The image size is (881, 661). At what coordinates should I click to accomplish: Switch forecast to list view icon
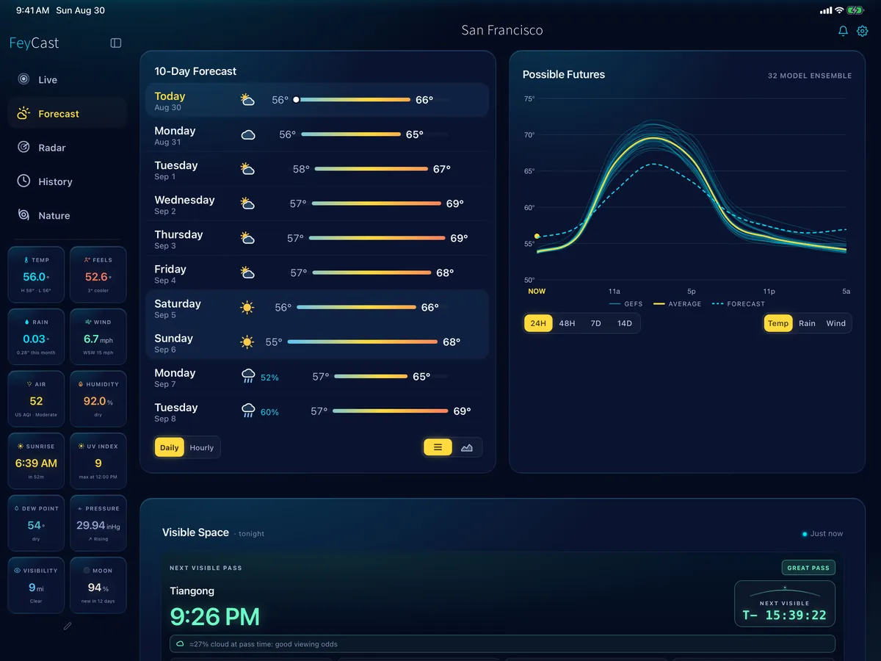point(438,447)
